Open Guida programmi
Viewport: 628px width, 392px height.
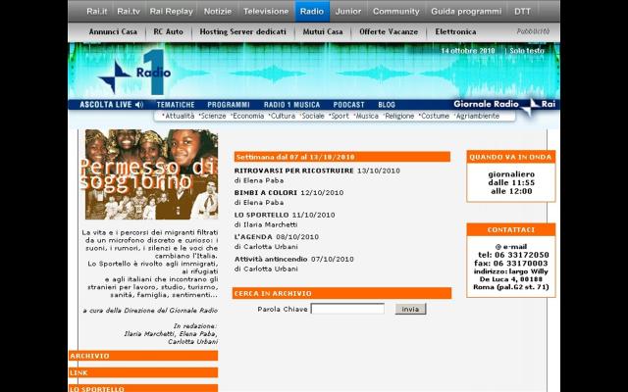(x=466, y=11)
